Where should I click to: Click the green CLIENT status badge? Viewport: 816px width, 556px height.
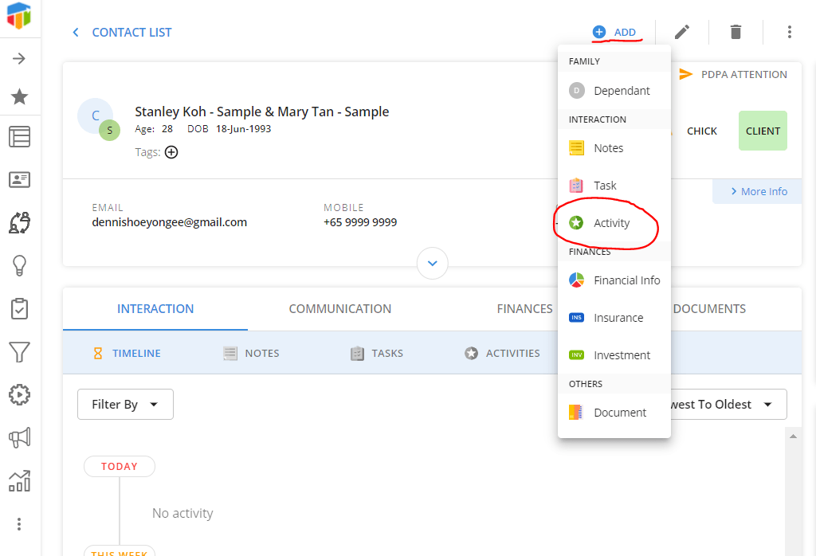762,131
